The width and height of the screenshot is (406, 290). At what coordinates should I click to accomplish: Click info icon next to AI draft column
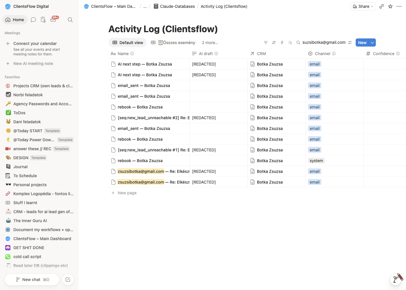point(216,54)
